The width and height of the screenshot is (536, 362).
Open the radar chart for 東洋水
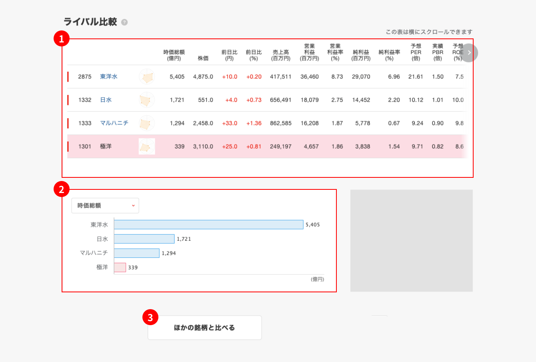tap(147, 77)
